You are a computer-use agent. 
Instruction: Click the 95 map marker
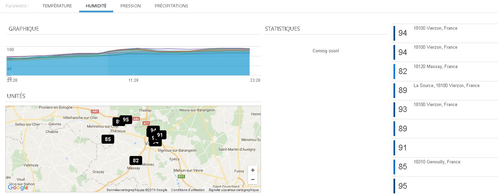[x=126, y=120]
